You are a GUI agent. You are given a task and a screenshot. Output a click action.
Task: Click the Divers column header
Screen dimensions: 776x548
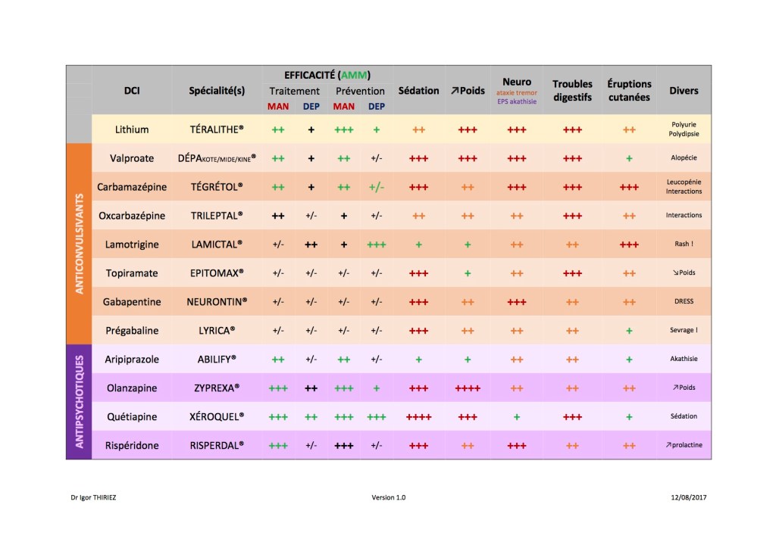(684, 91)
